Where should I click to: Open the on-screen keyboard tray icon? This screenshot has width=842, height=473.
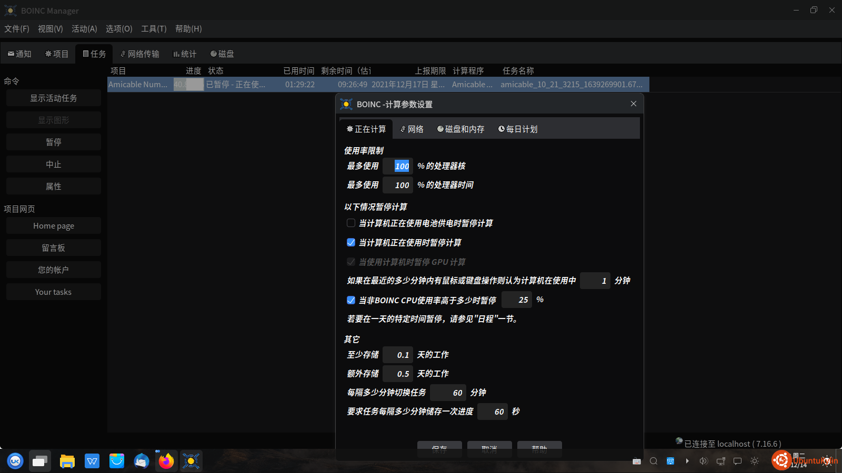[637, 461]
